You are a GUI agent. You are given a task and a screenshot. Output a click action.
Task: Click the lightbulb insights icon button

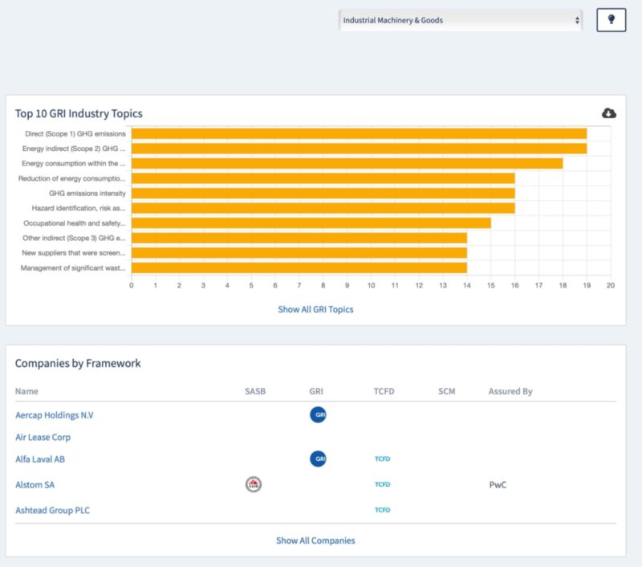coord(611,20)
